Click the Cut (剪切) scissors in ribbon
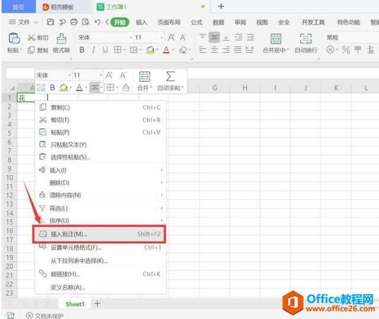This screenshot has height=319, width=379. point(38,37)
